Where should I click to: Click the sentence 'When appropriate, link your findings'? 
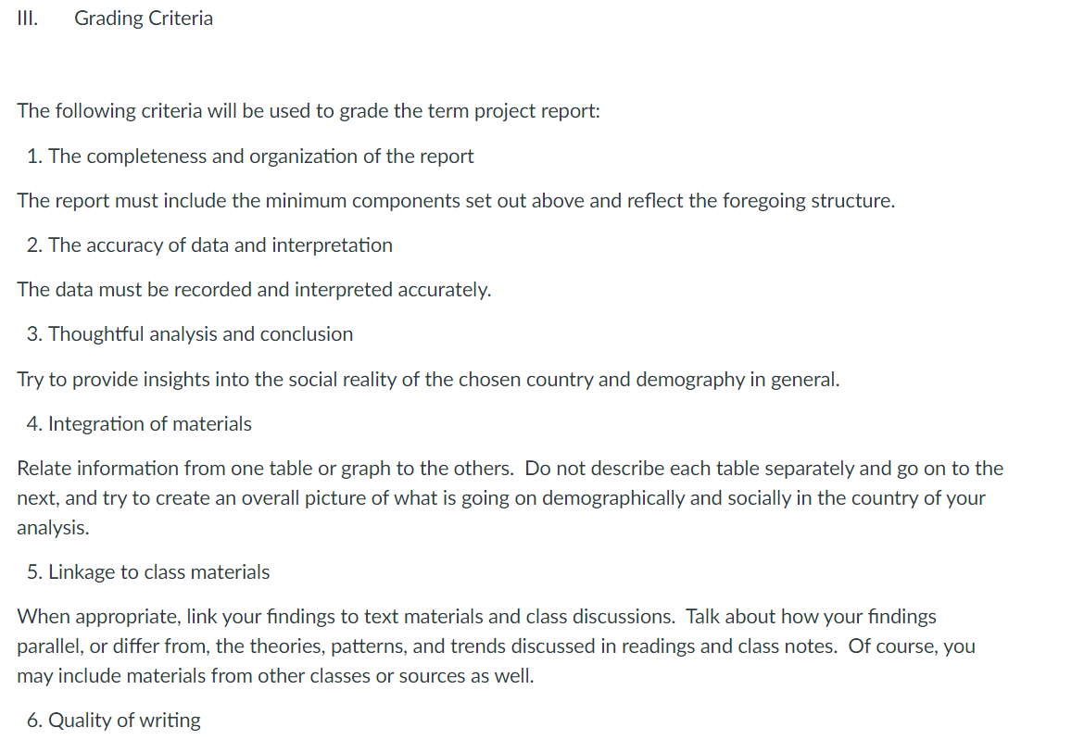[x=346, y=616]
